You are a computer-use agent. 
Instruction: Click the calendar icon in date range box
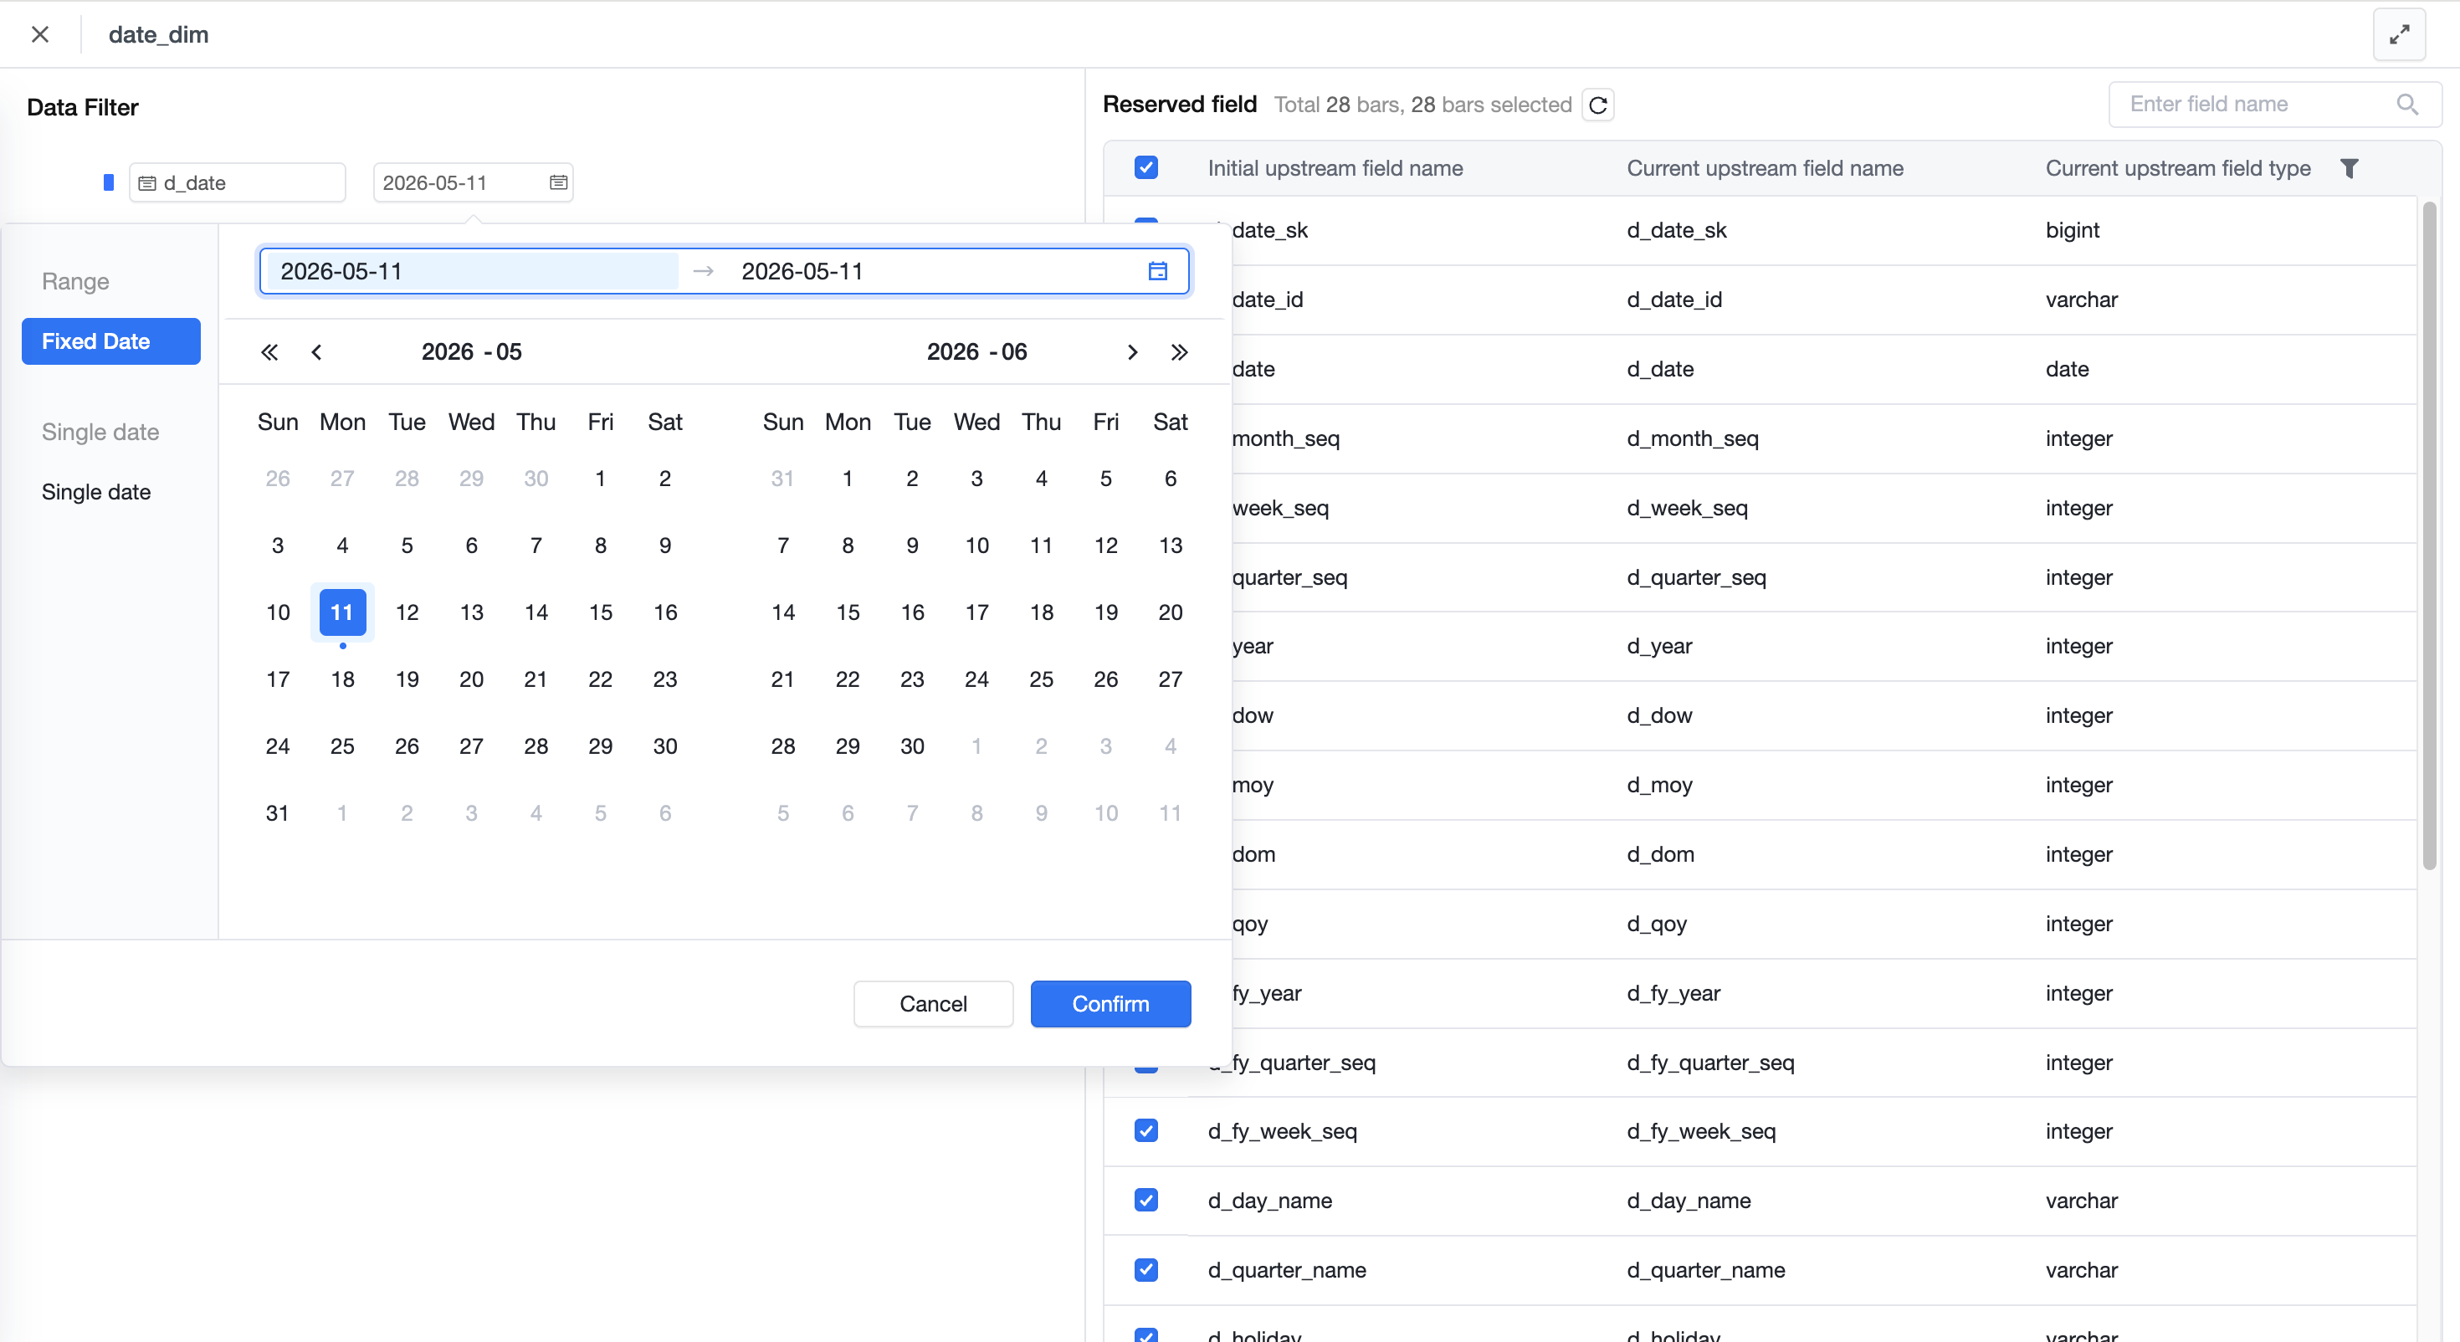[x=1157, y=271]
